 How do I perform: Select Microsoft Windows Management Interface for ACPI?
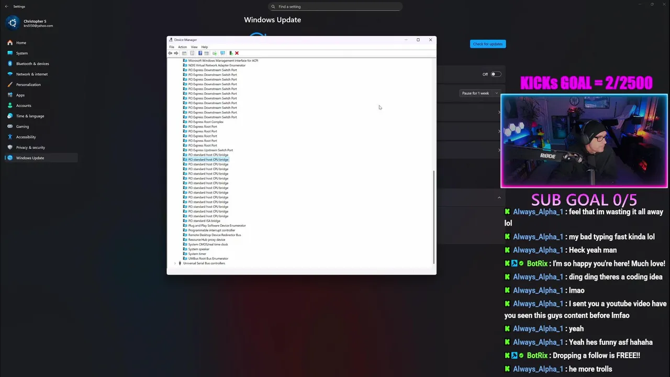click(x=223, y=60)
